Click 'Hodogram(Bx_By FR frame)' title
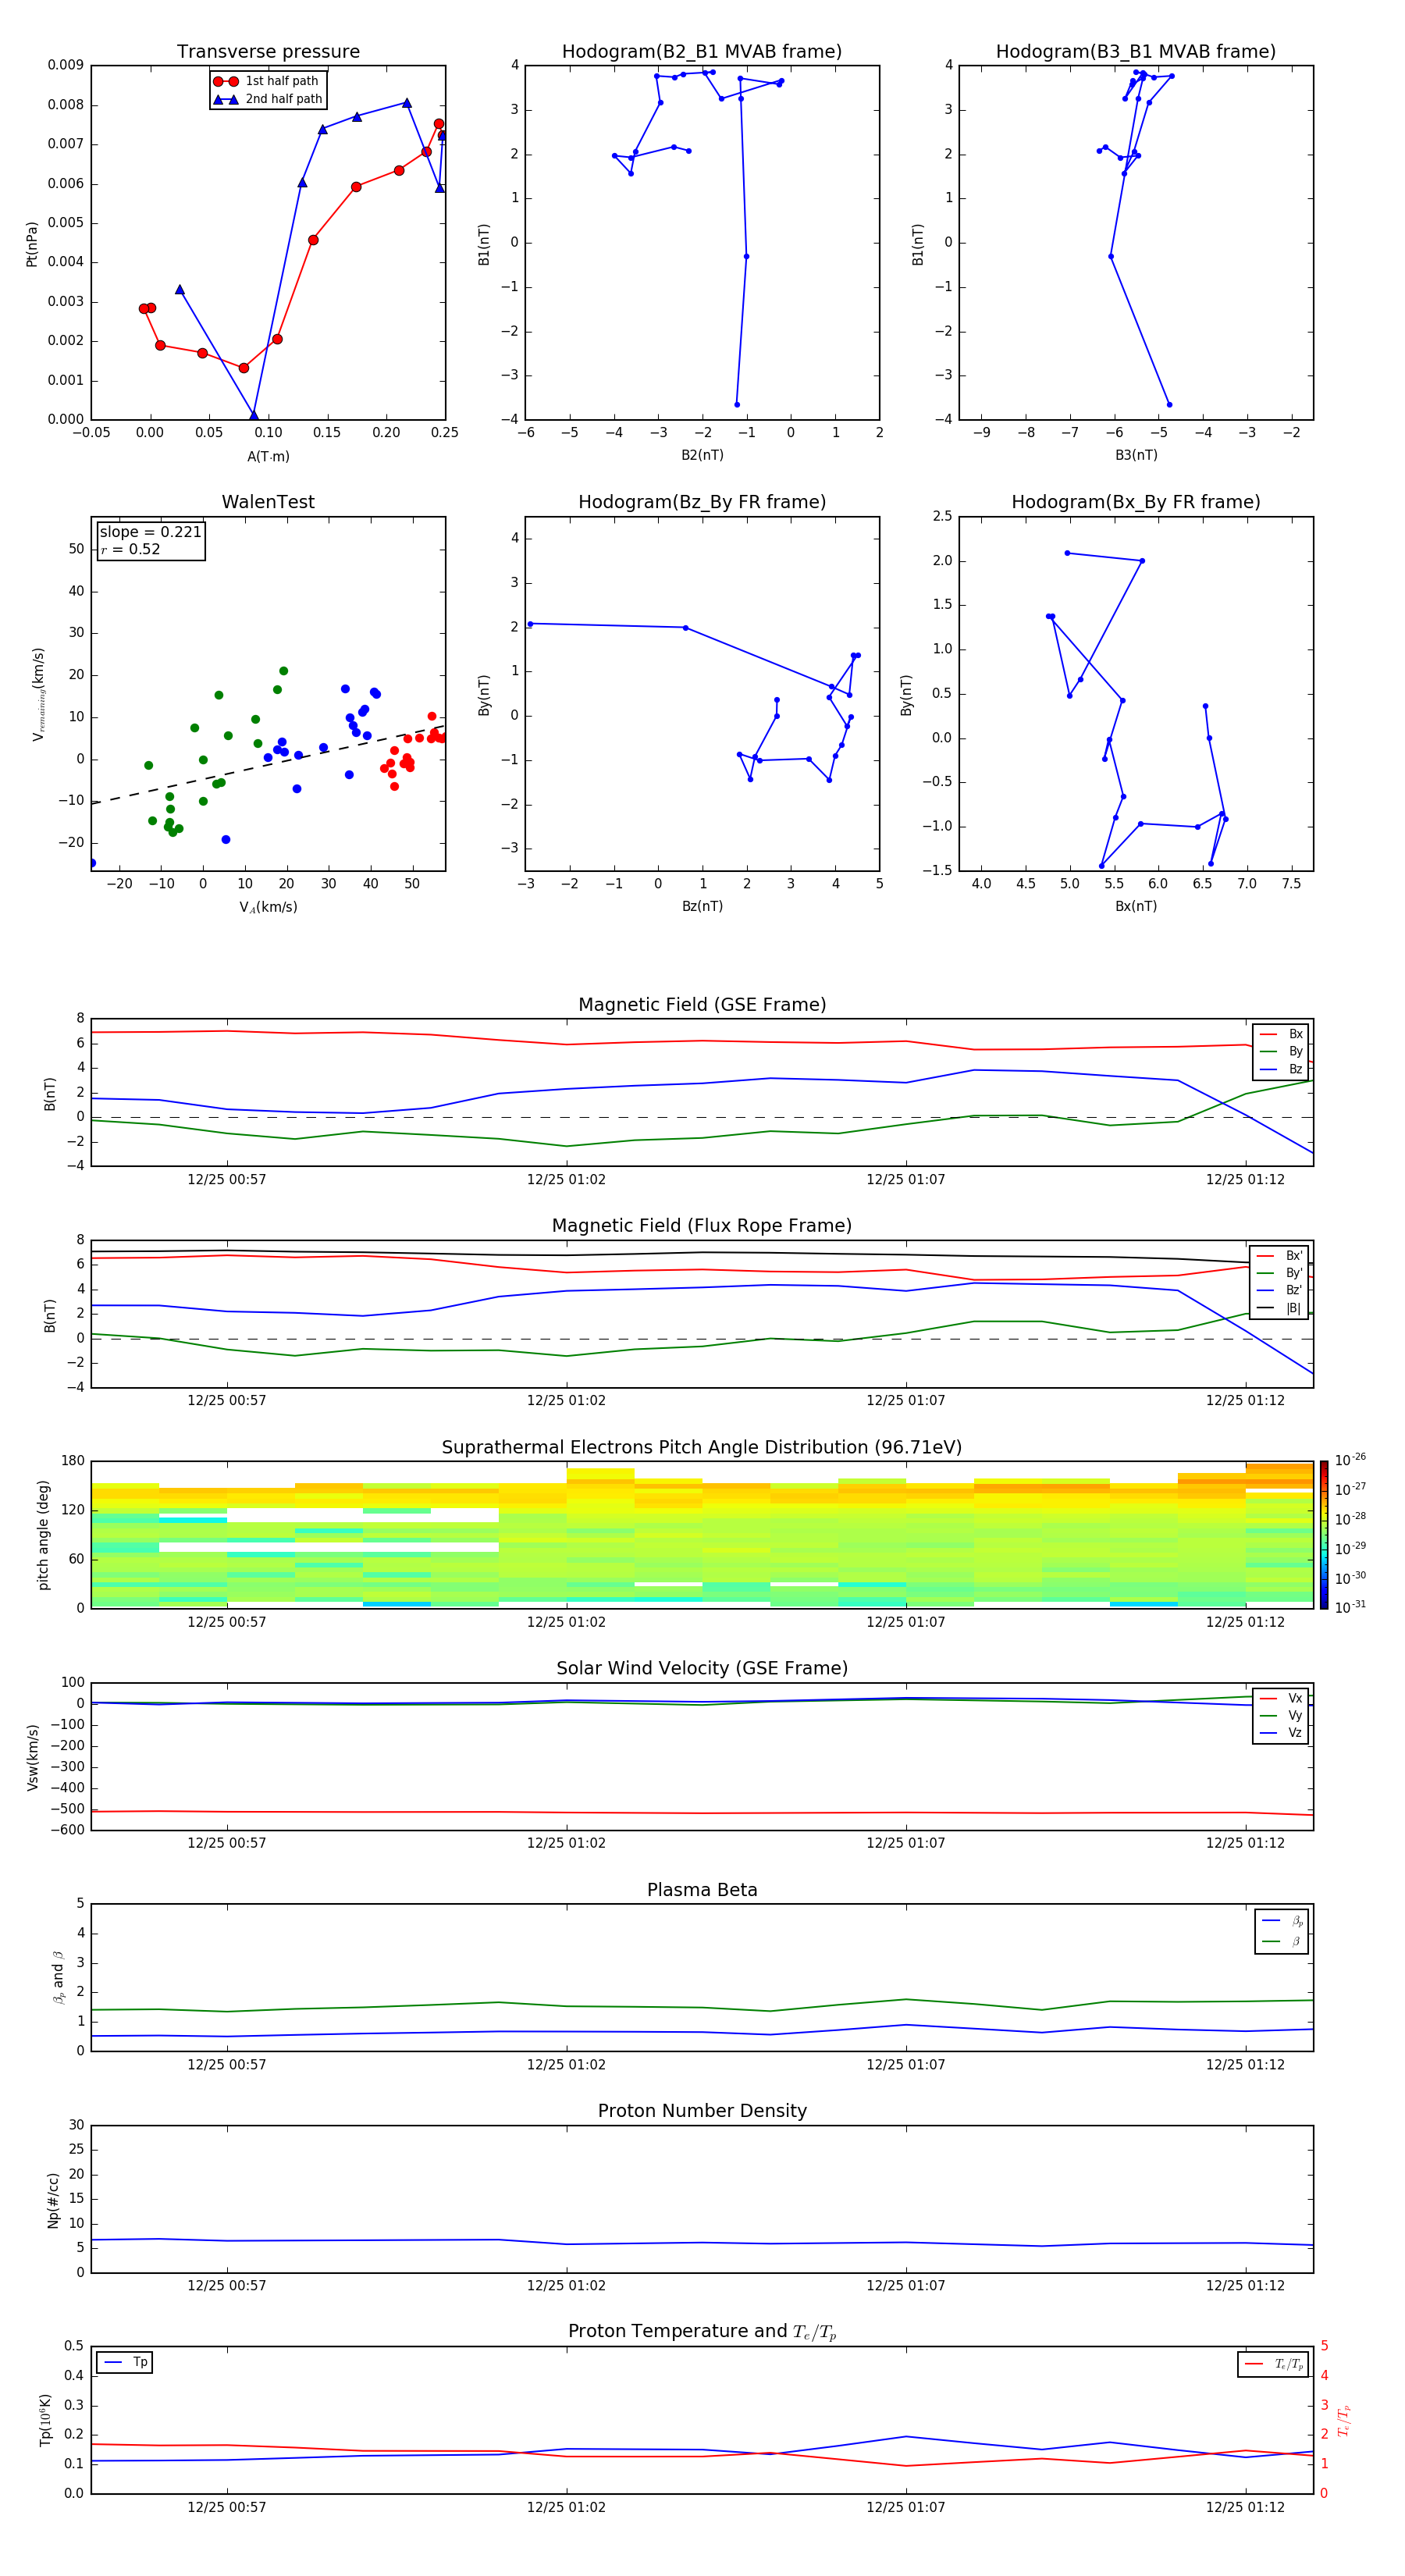 coord(1136,502)
